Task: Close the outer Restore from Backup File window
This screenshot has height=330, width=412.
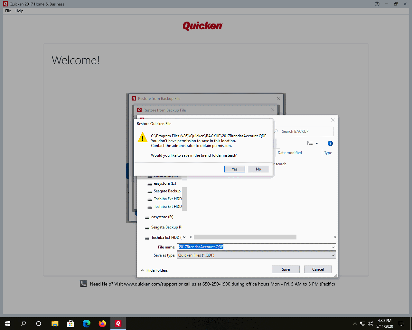Action: tap(278, 98)
